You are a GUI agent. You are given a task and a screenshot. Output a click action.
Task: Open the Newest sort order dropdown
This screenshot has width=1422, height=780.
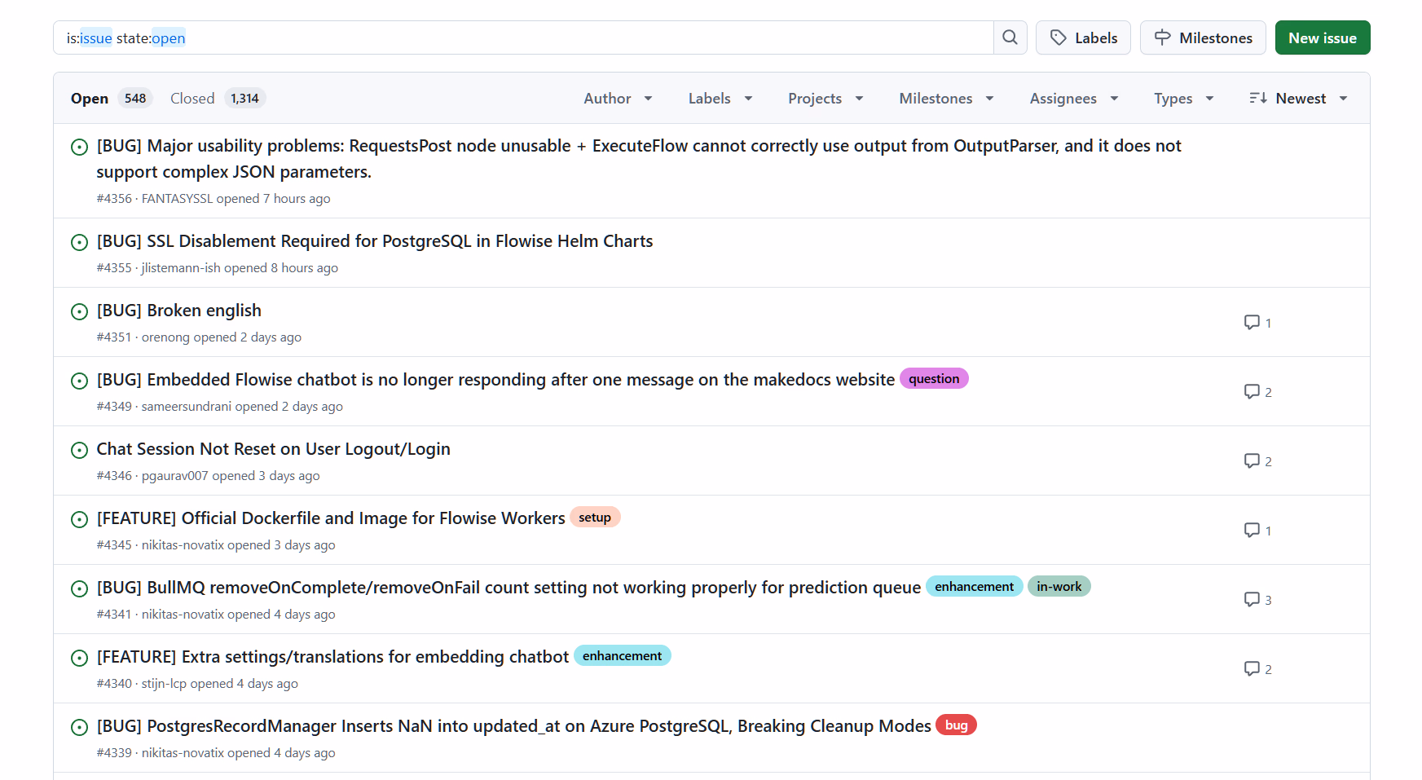[1298, 99]
